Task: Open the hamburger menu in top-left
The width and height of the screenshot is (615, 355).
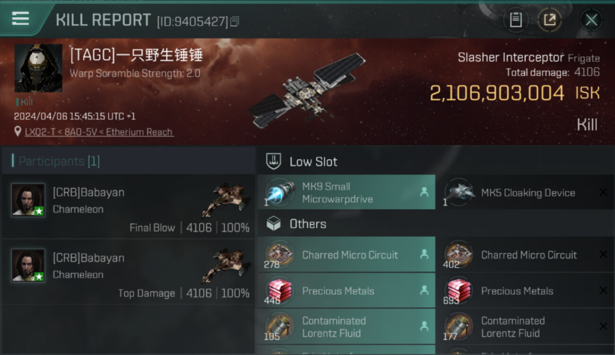Action: [x=20, y=19]
